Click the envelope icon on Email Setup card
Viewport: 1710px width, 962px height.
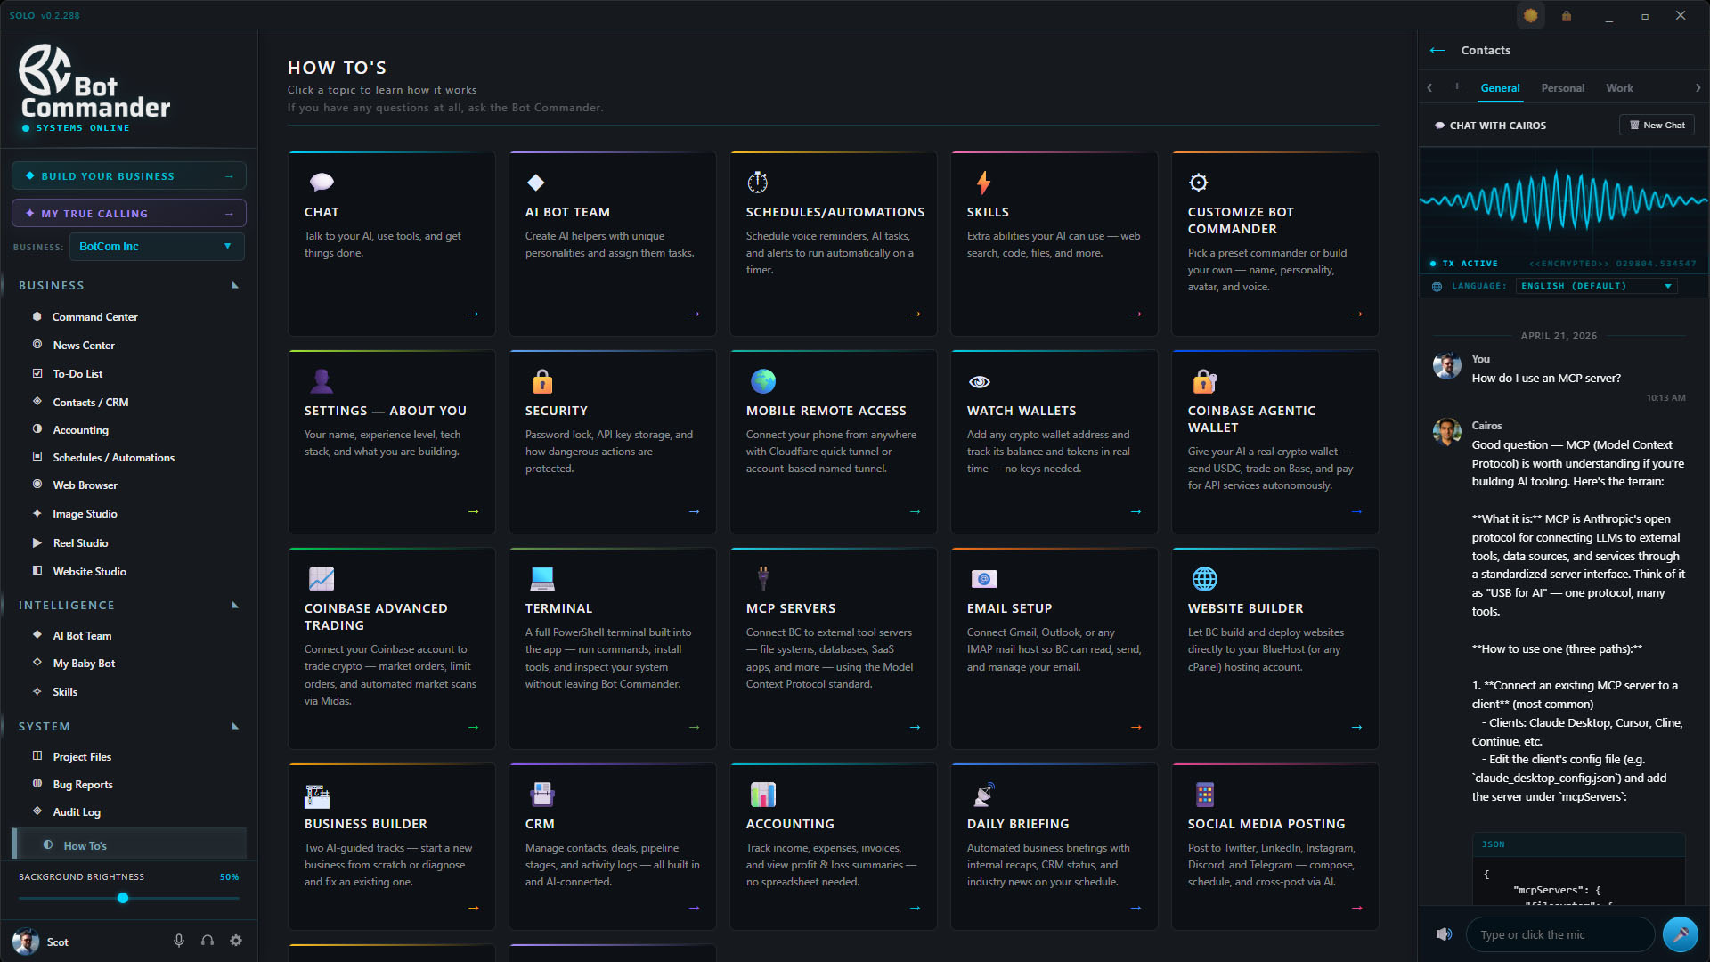tap(984, 579)
